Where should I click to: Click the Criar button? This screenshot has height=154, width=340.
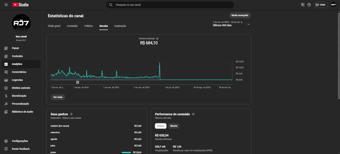(x=321, y=5)
